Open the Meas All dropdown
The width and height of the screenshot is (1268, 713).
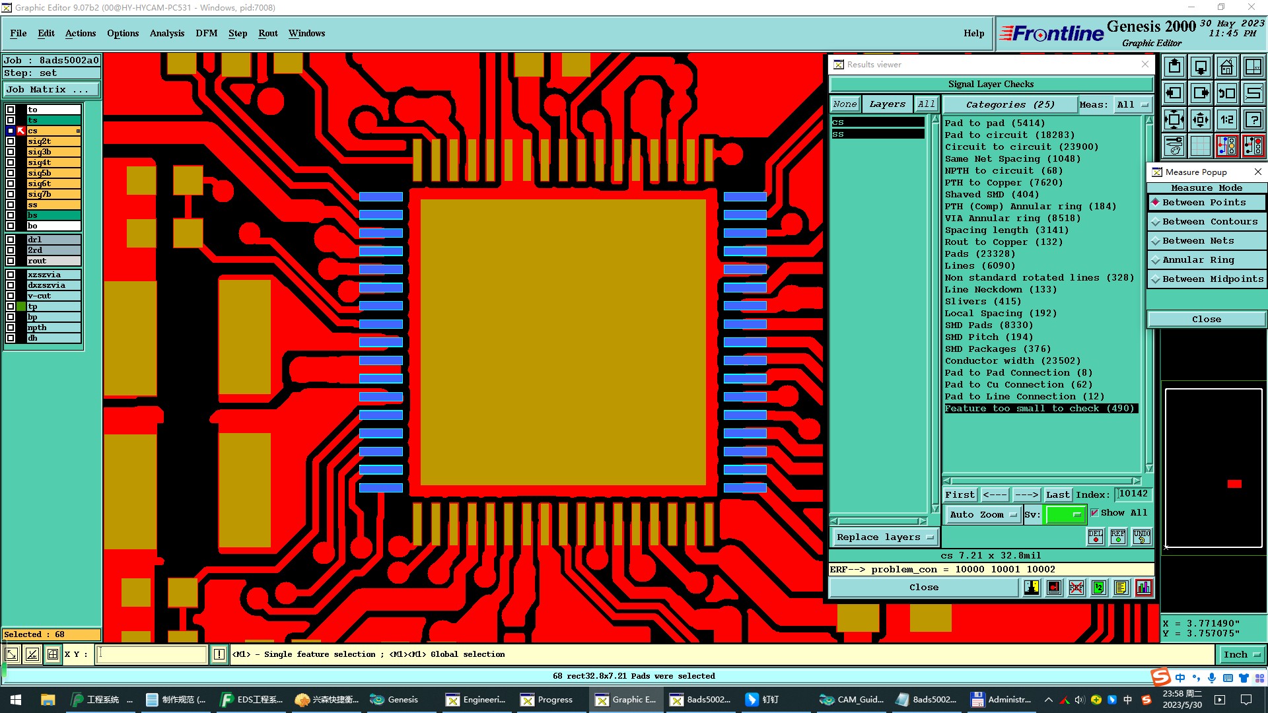coord(1132,104)
